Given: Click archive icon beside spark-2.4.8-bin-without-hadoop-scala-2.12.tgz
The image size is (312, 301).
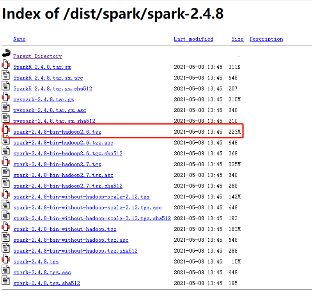Looking at the screenshot, I should click(6, 194).
